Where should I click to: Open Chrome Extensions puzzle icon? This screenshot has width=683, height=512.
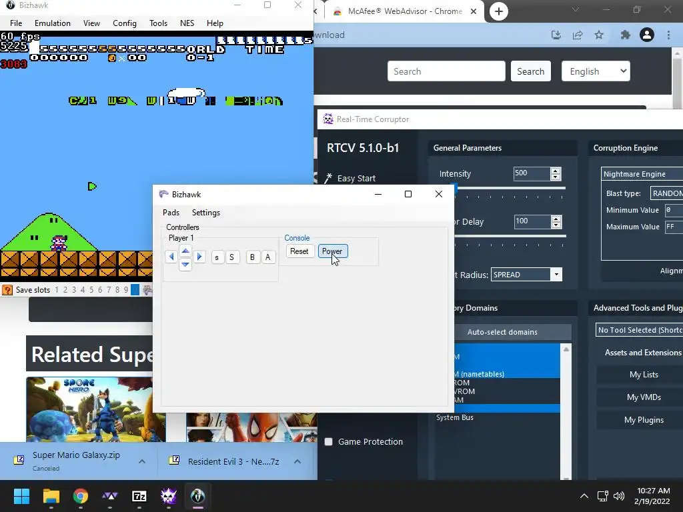coord(626,35)
